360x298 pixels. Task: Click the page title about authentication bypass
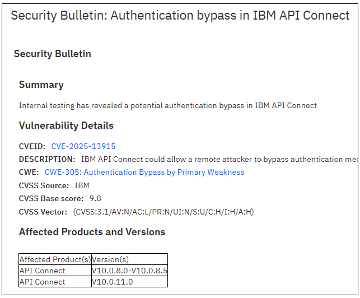pyautogui.click(x=180, y=15)
